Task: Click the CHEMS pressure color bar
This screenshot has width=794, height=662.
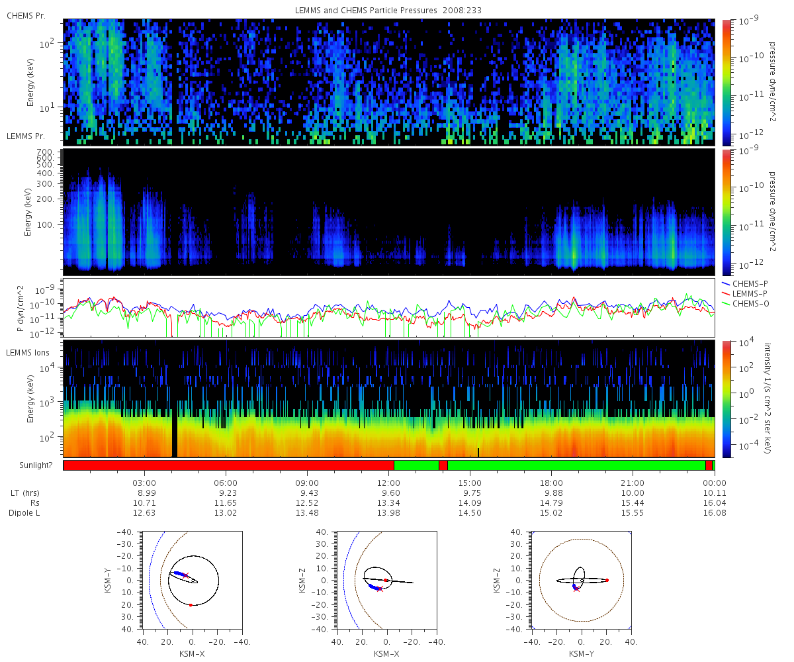Action: (726, 82)
